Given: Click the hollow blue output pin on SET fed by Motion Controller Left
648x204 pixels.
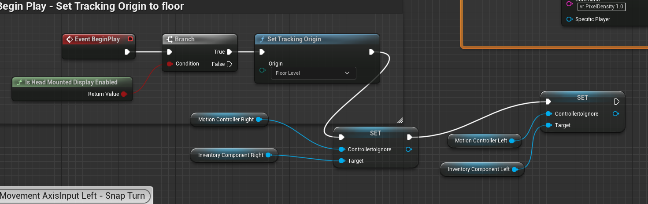Looking at the screenshot, I should click(615, 114).
